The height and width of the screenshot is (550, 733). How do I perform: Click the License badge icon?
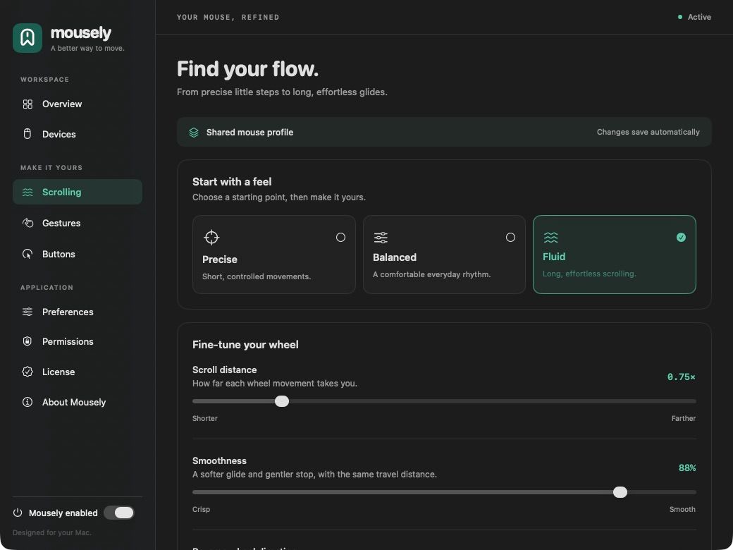pyautogui.click(x=27, y=372)
